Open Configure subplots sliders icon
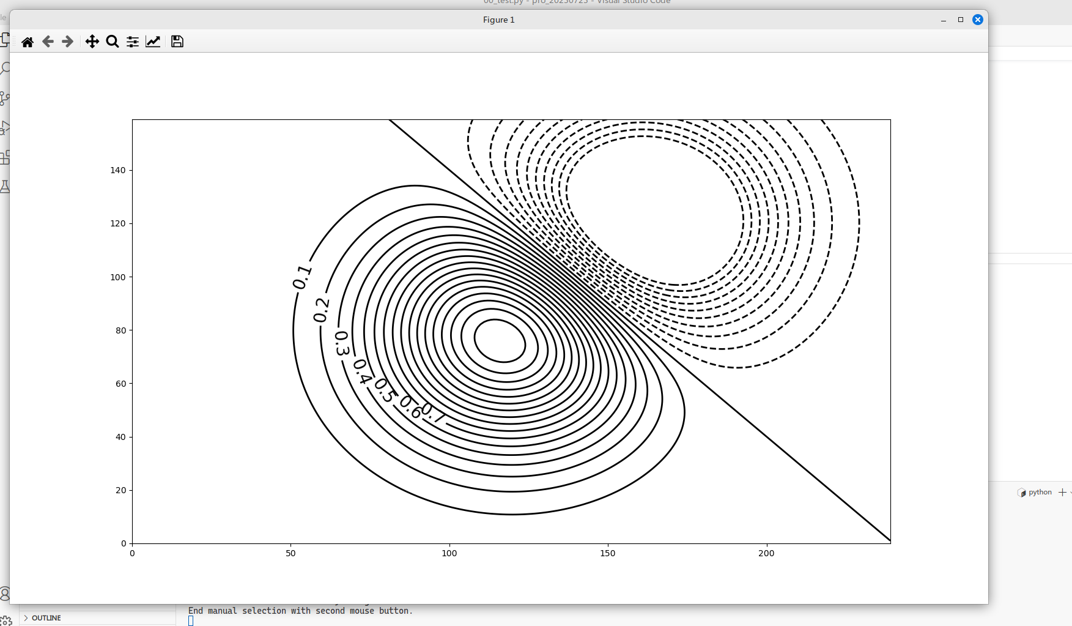This screenshot has height=626, width=1072. point(133,42)
